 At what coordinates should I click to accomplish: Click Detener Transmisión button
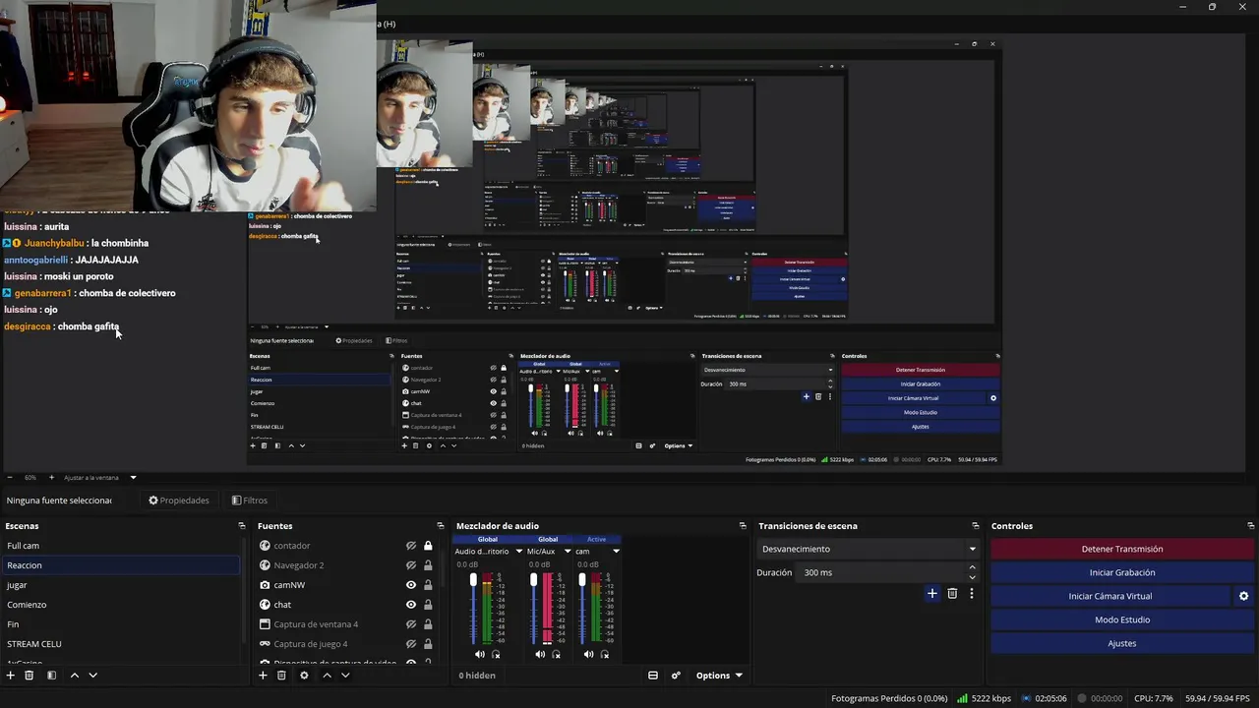pyautogui.click(x=1122, y=549)
